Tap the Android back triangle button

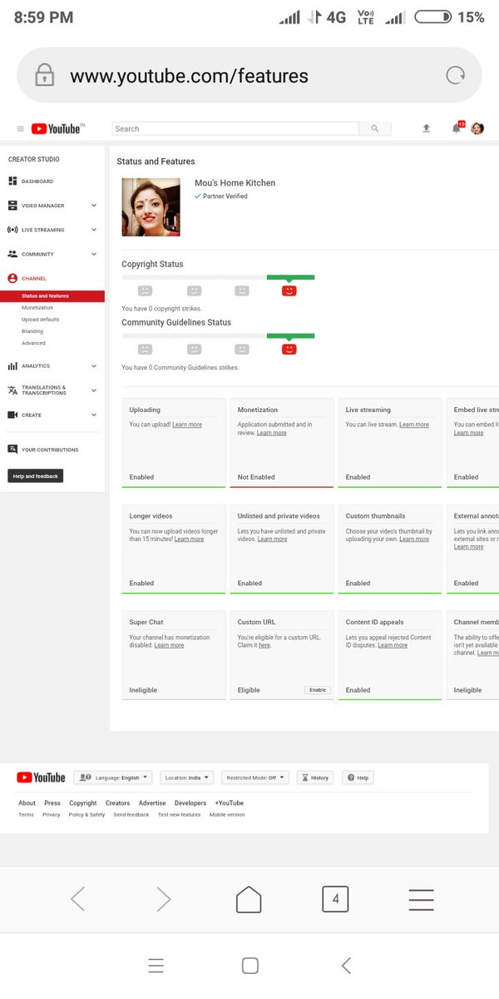click(x=346, y=966)
